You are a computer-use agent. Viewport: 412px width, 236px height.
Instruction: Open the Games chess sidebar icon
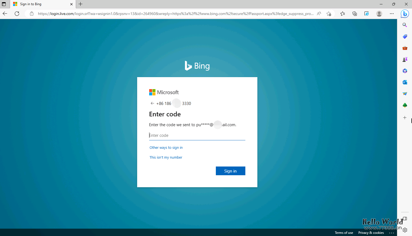tap(405, 59)
